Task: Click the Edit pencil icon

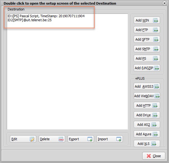Action: (32, 139)
